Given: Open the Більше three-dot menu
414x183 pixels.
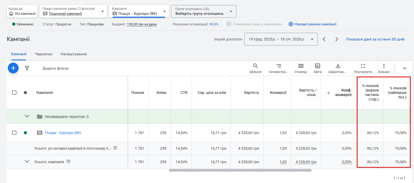Looking at the screenshot, I should coord(384,68).
